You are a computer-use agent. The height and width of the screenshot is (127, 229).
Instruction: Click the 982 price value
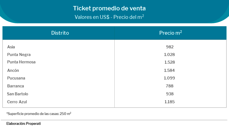tap(170, 47)
